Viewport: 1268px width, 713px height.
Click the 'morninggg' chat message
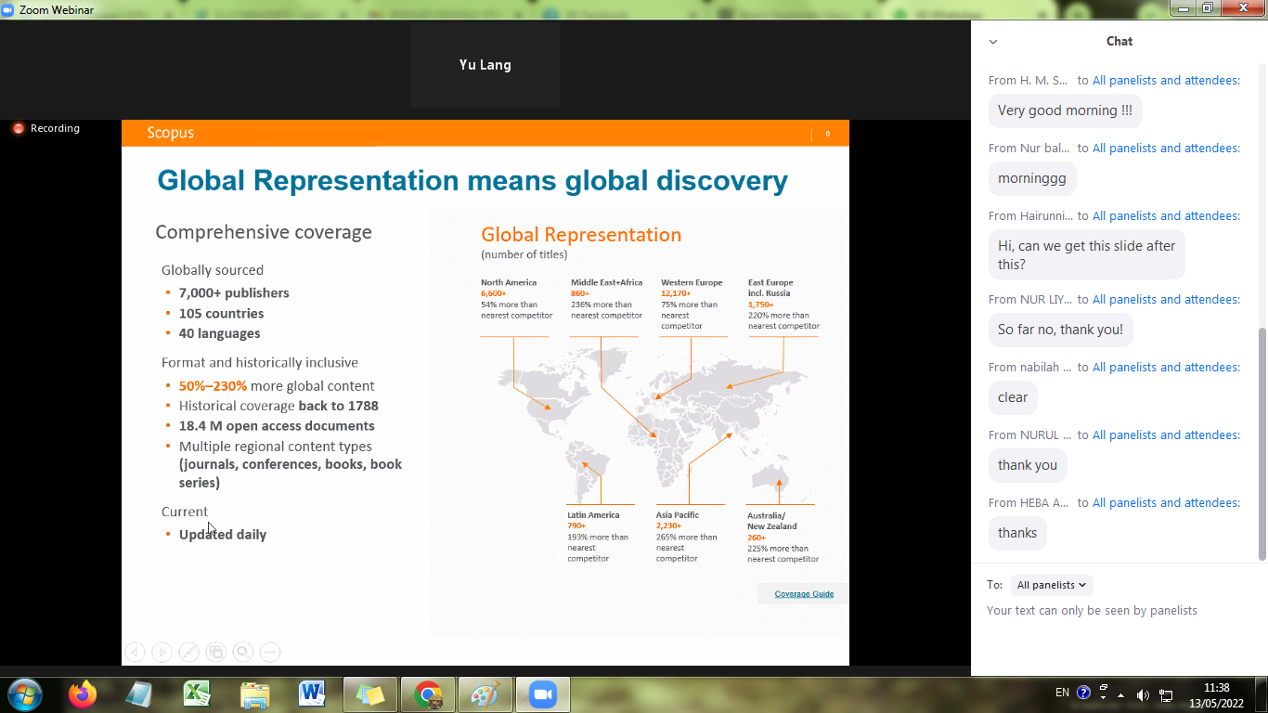click(x=1031, y=178)
